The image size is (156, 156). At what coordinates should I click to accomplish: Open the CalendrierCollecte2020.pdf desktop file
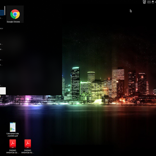(12, 129)
